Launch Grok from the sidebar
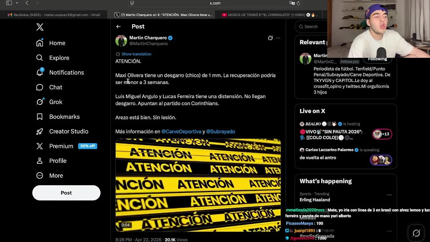Image resolution: width=430 pixels, height=242 pixels. (x=49, y=102)
